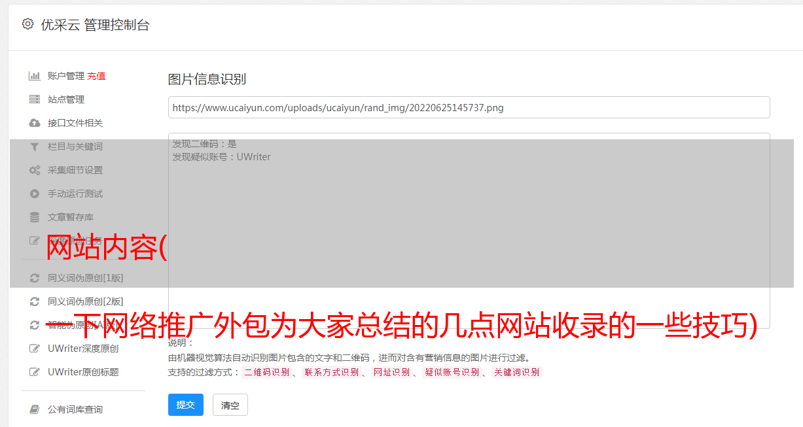Open the 站点管理 sidebar menu item
This screenshot has height=427, width=803.
coord(66,99)
